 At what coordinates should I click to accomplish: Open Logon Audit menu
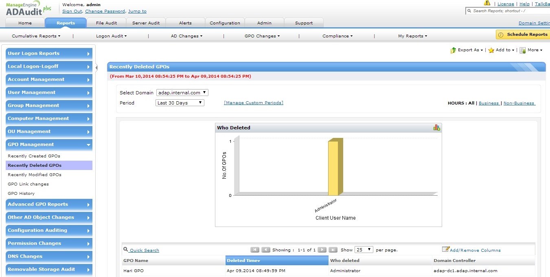[x=112, y=36]
